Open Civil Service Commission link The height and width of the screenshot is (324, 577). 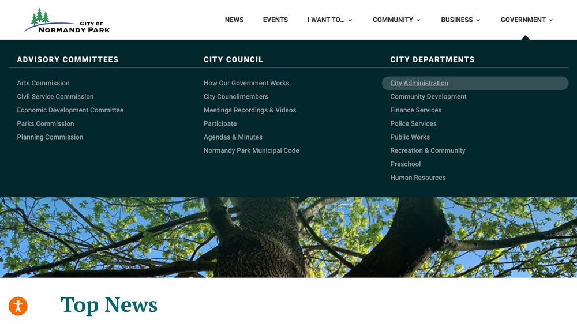point(55,97)
